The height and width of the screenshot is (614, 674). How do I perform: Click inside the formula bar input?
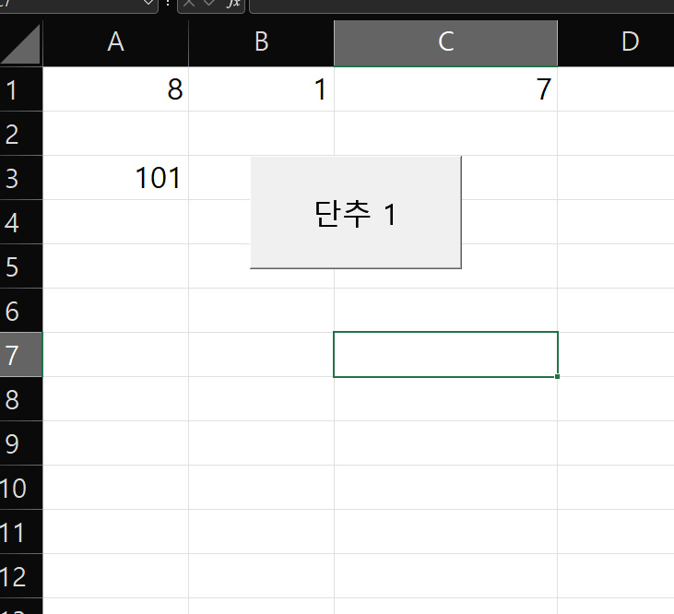(461, 5)
